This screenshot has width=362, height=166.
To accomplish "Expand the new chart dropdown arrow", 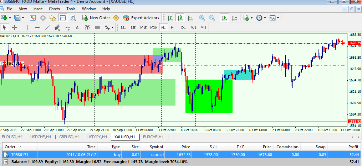I will point(10,17).
